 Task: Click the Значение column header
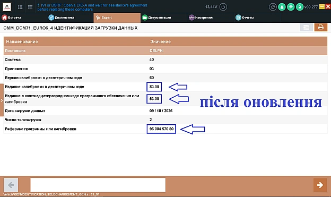pos(160,41)
